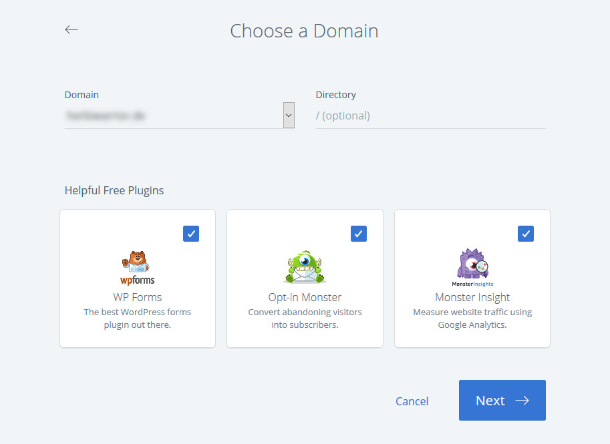Click the Directory field label

[x=335, y=95]
